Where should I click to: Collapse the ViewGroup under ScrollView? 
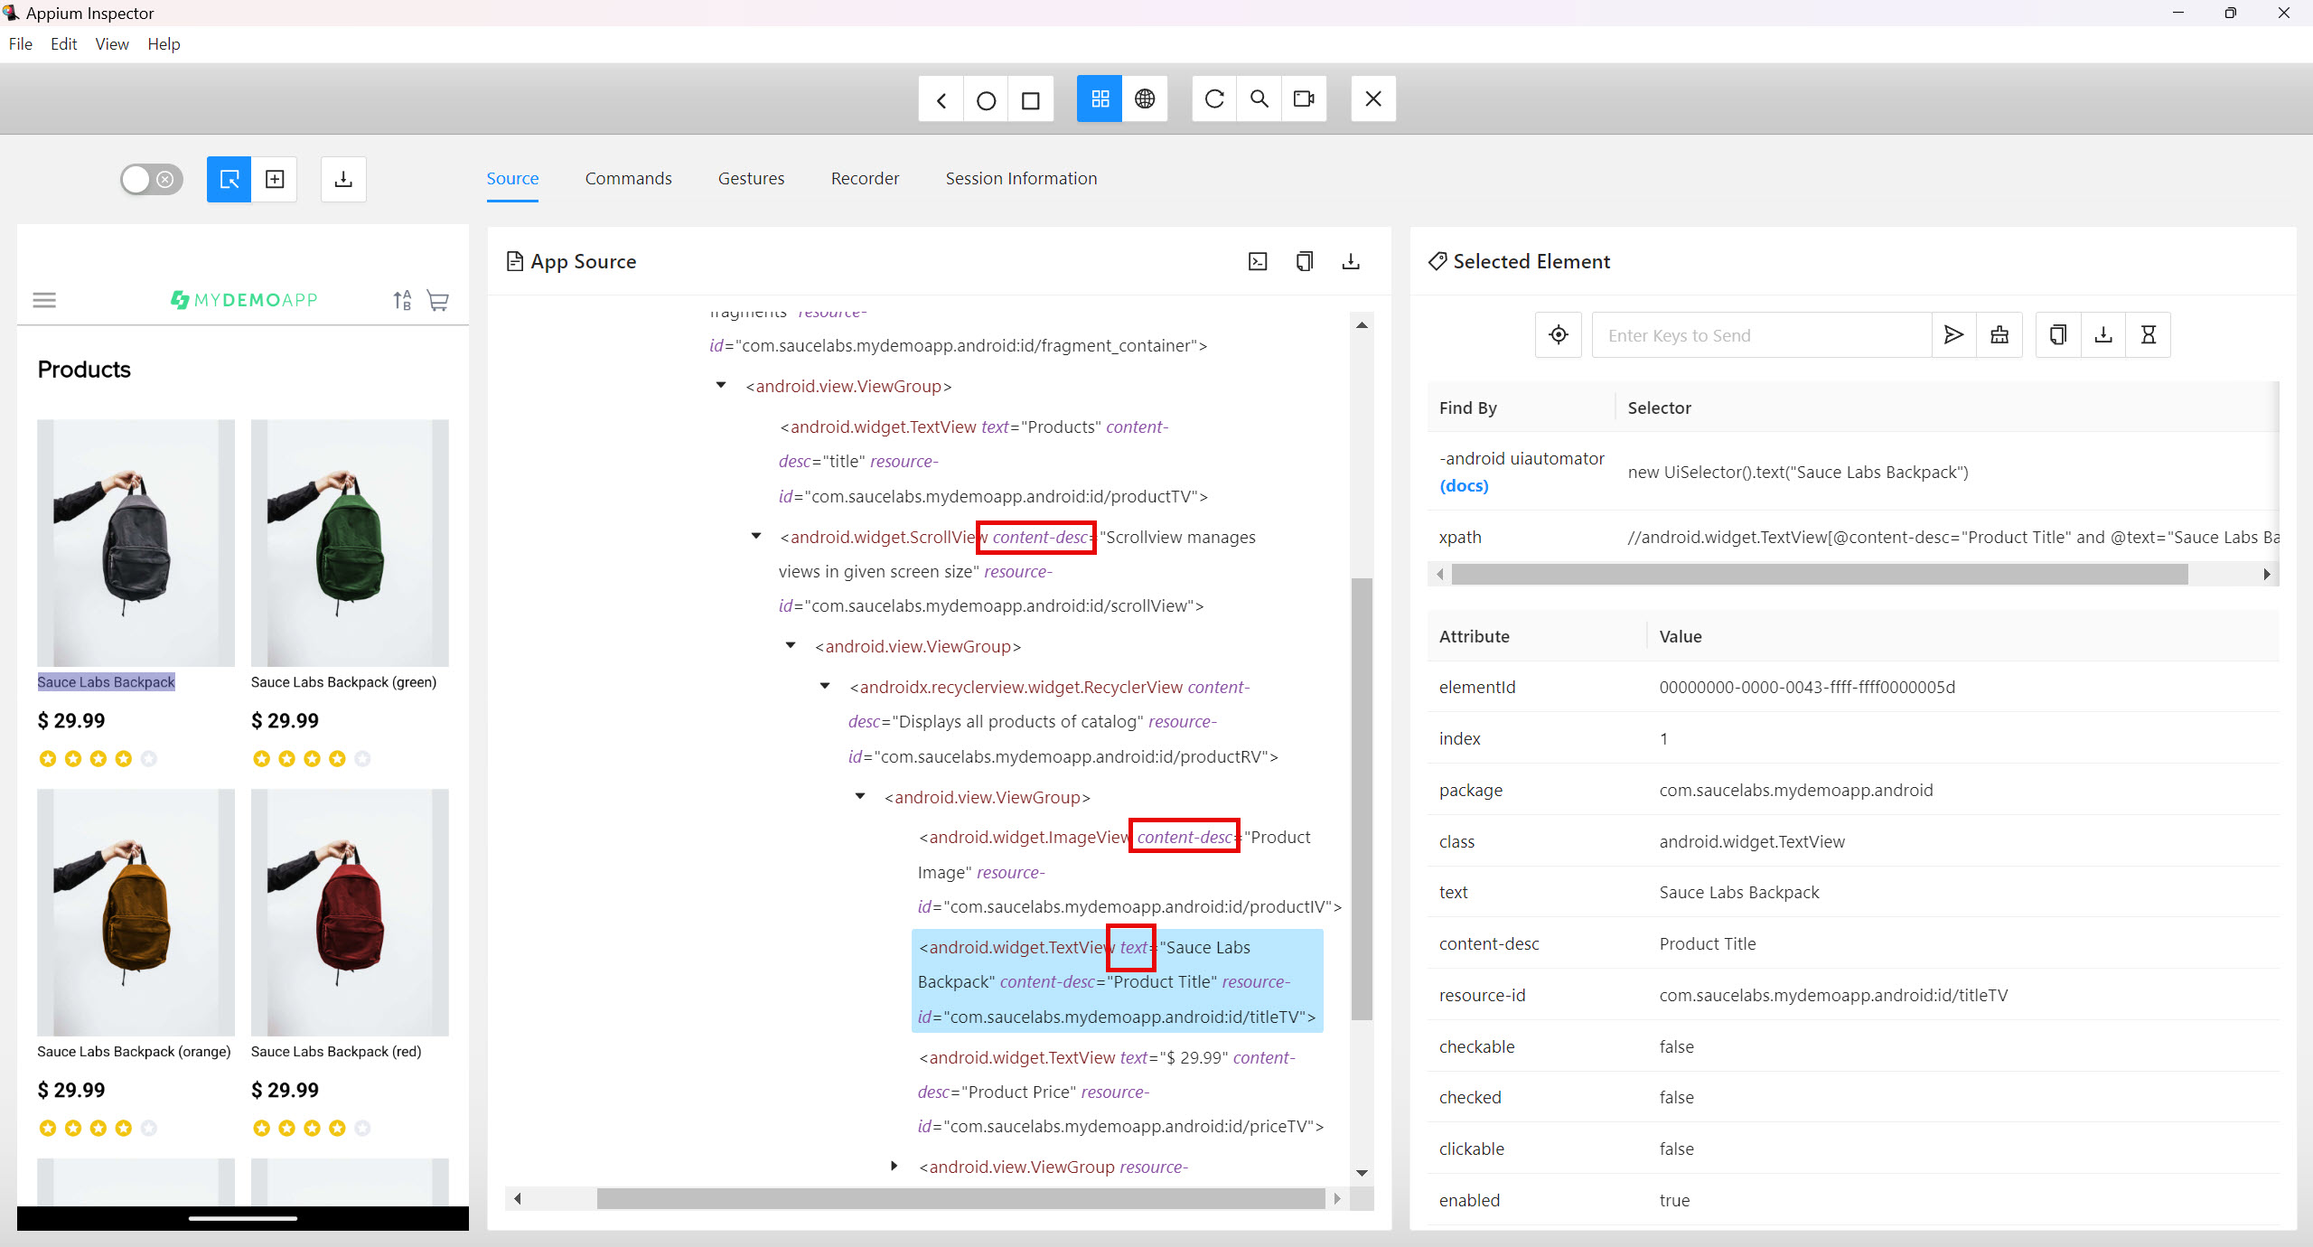click(x=791, y=646)
